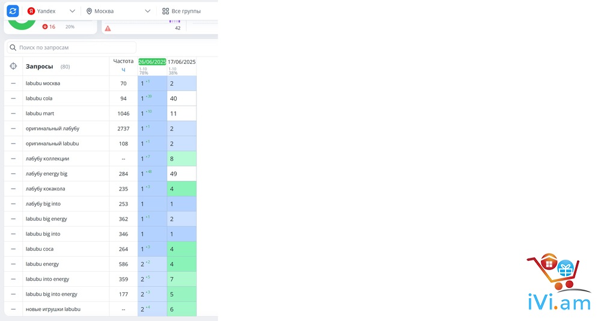Toggle the dash marker for labubu mart row

point(13,114)
